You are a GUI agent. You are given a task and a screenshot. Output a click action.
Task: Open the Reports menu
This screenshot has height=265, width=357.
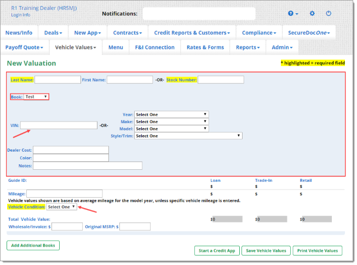coord(247,47)
